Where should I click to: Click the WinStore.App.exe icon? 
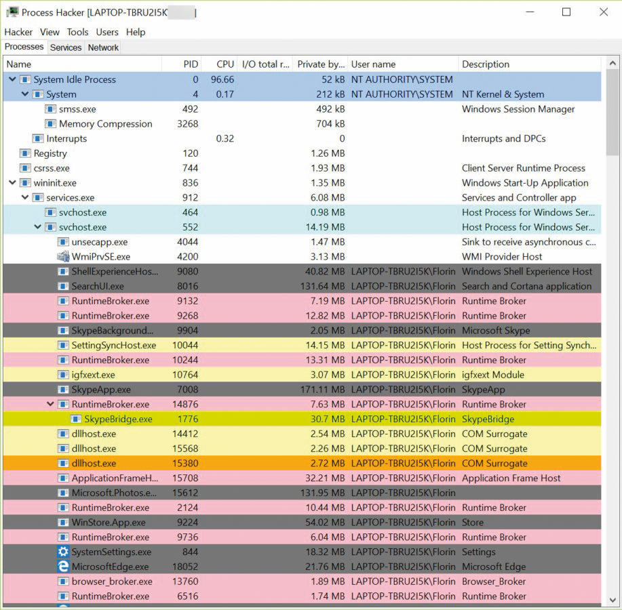coord(63,523)
